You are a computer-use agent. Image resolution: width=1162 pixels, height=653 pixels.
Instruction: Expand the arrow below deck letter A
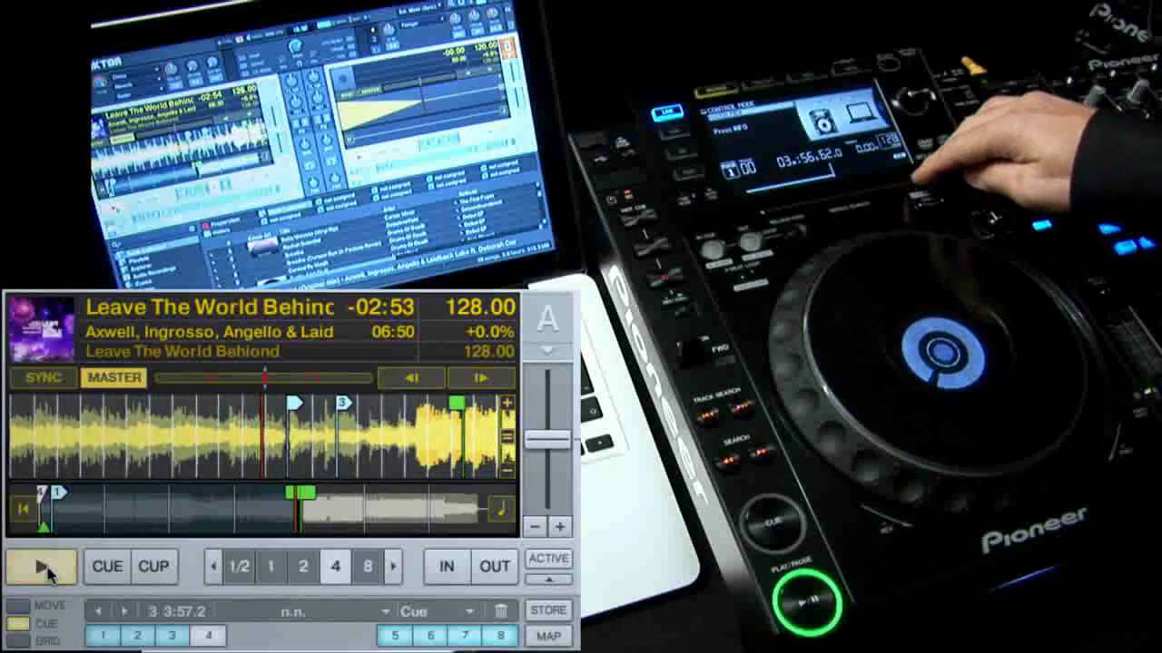(547, 349)
